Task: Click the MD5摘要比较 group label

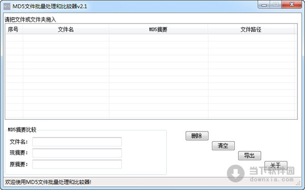Action: click(22, 129)
